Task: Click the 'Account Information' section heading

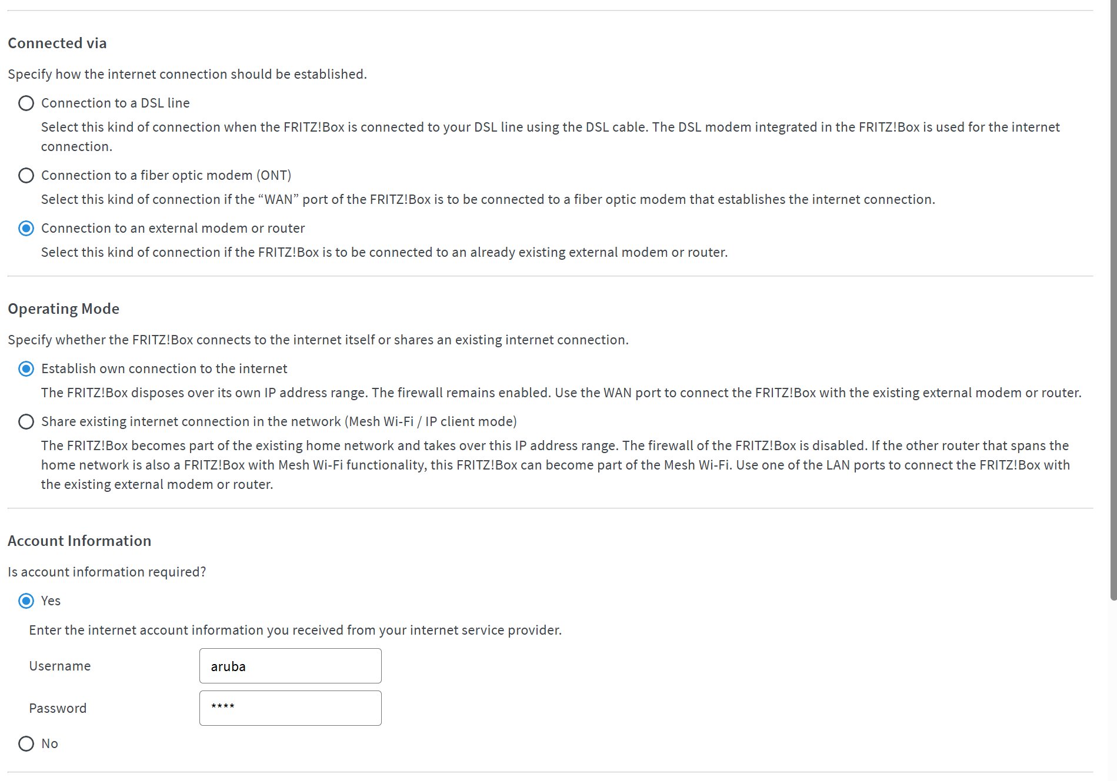Action: tap(79, 541)
